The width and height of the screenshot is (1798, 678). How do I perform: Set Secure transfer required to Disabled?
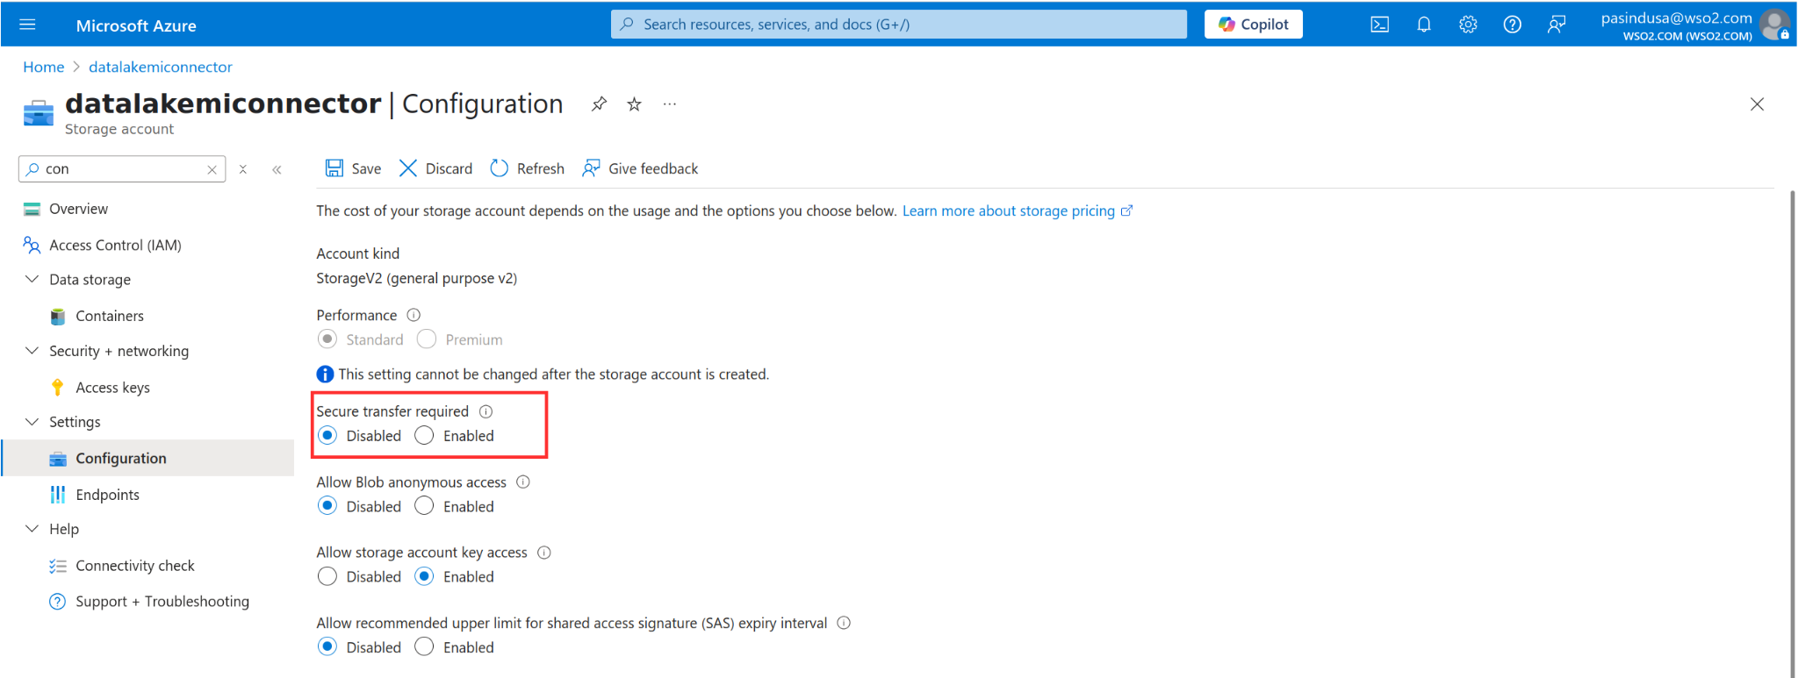[x=327, y=435]
